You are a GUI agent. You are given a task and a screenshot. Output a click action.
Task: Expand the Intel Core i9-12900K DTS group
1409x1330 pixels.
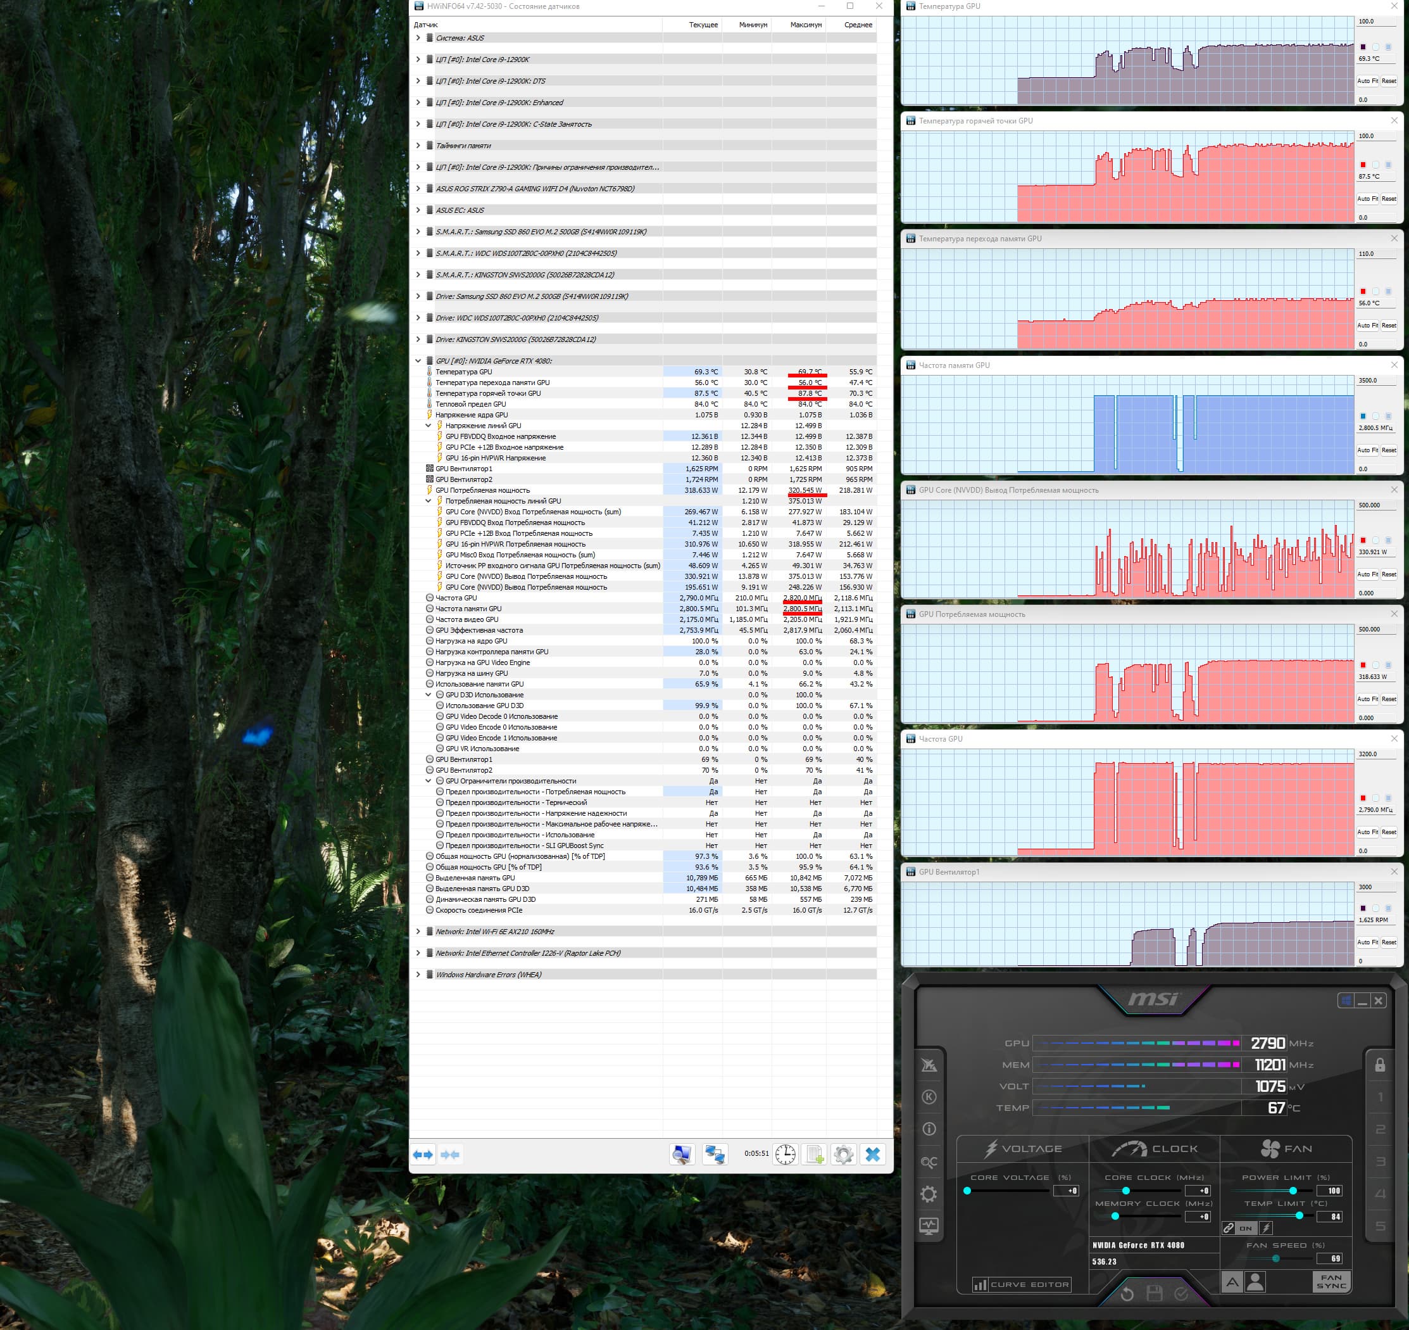click(x=418, y=81)
